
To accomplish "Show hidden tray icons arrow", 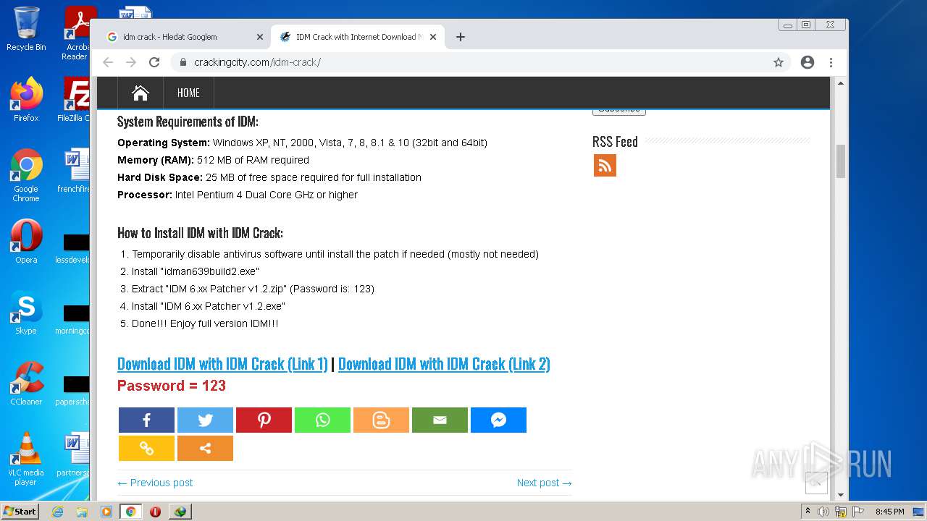I will point(808,512).
